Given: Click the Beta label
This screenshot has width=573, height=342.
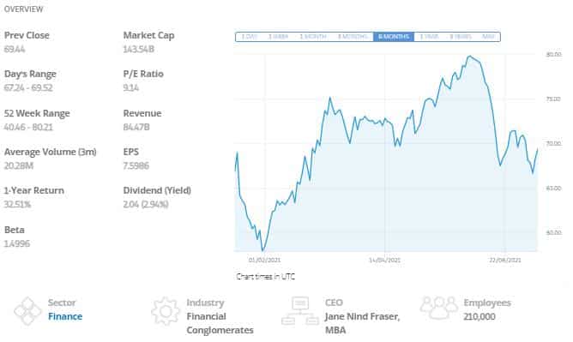Looking at the screenshot, I should [15, 230].
